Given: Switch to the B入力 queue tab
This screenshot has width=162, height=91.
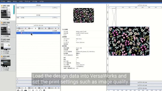Looking at the screenshot, I should [31, 28].
